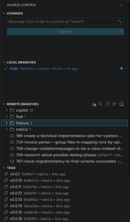The height and width of the screenshot is (222, 130).
Task: Collapse the Tags section
Action: [4, 168]
